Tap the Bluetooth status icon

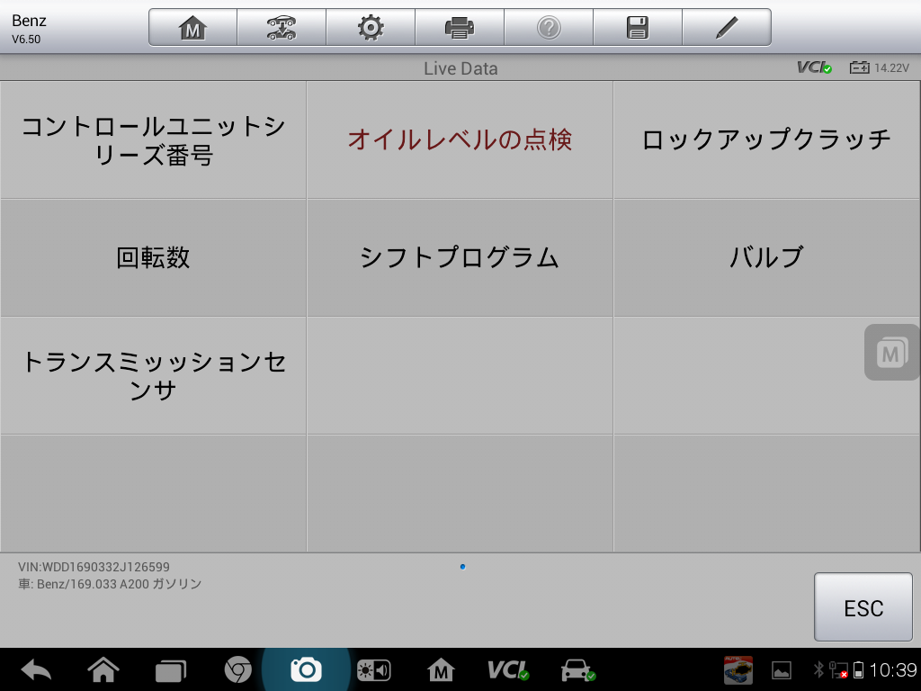pyautogui.click(x=818, y=669)
